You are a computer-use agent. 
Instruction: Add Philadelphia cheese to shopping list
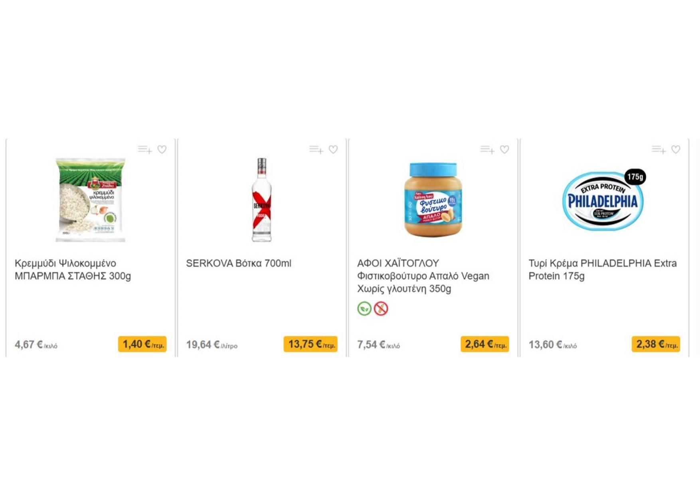pos(658,150)
